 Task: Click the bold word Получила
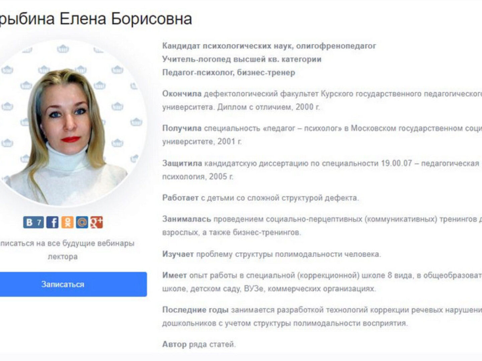tap(182, 128)
